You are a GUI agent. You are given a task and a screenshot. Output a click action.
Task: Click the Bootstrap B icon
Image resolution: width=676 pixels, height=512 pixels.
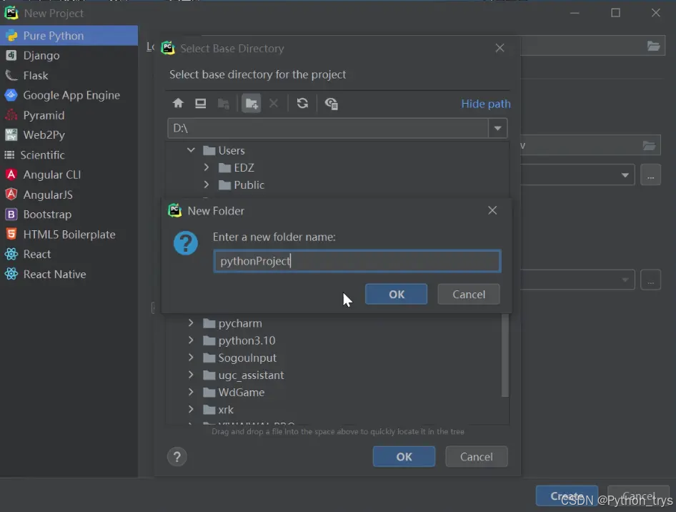coord(11,215)
